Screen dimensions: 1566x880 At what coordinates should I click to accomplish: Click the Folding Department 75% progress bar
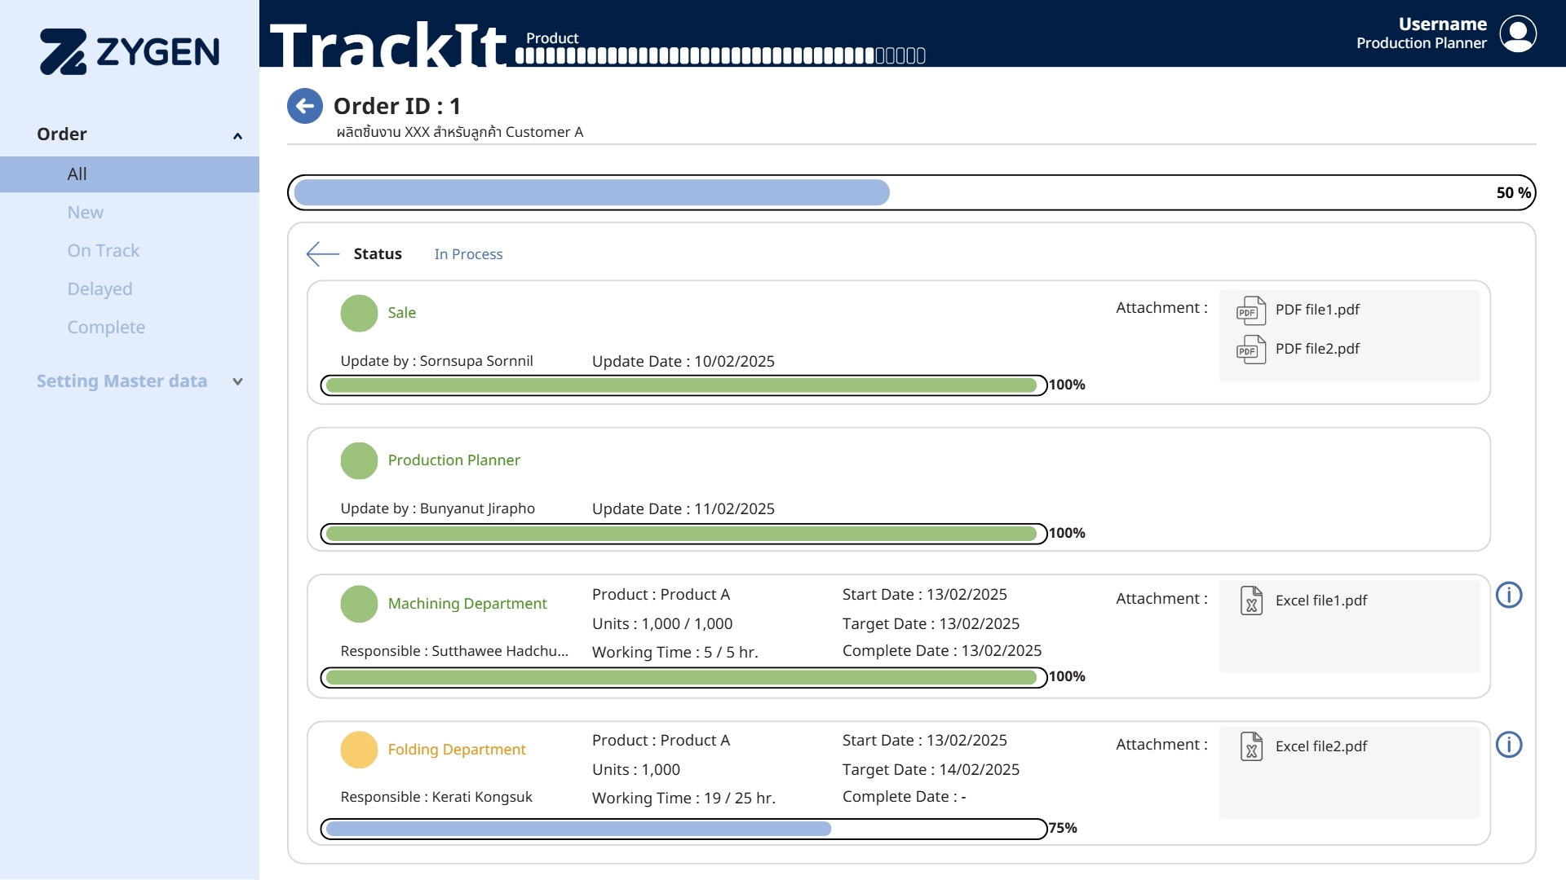click(x=683, y=829)
